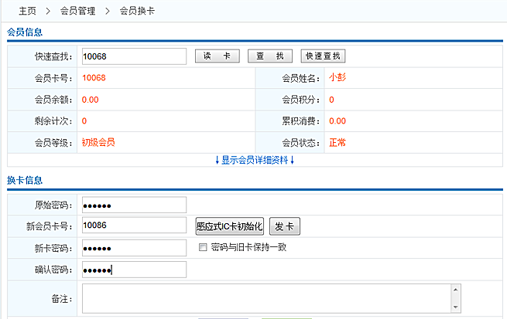This screenshot has width=507, height=319.
Task: Click the 会员余额 value 0.00
Action: click(x=91, y=100)
